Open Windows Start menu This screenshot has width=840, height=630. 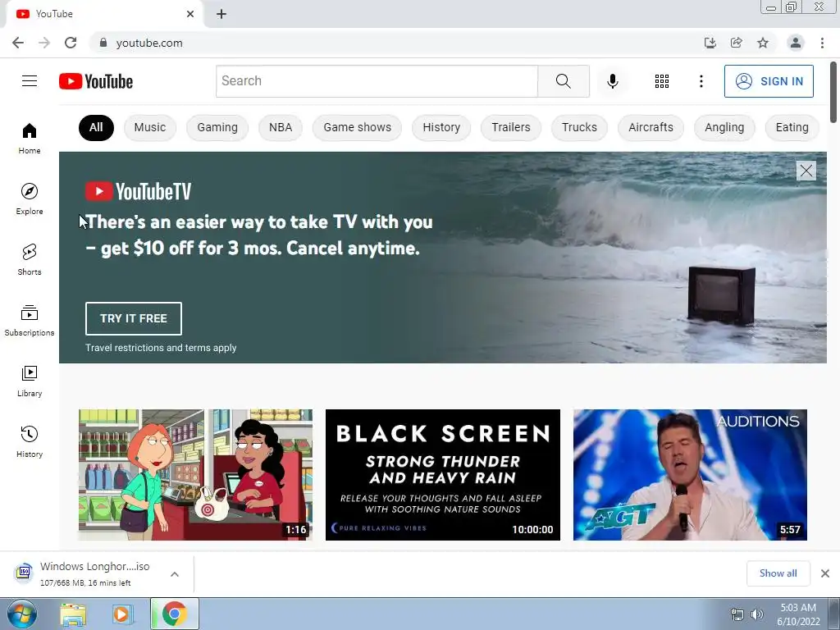tap(21, 614)
